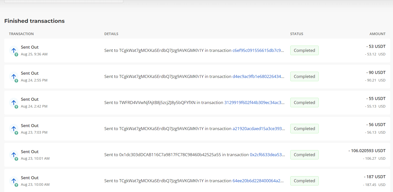Open transaction hash link 3129919f602f44b309ec34ac3

click(254, 103)
